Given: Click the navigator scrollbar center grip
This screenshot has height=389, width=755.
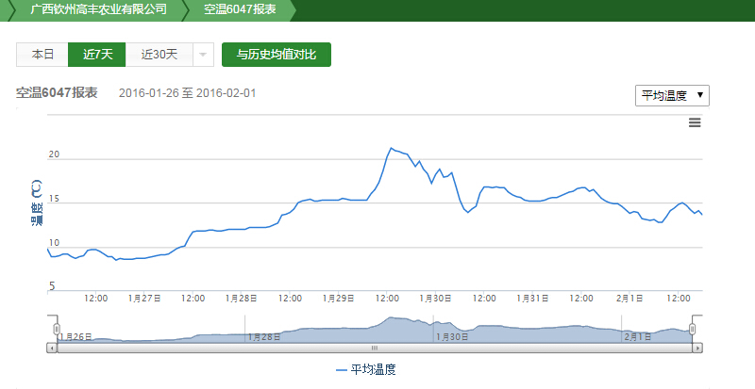Looking at the screenshot, I should point(374,348).
